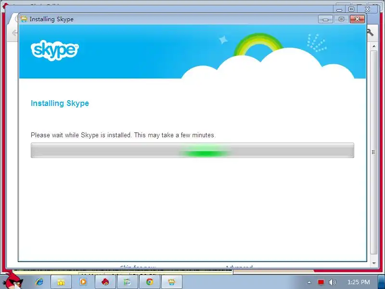The width and height of the screenshot is (385, 289).
Task: Open Windows Media Player from the taskbar
Action: click(83, 282)
